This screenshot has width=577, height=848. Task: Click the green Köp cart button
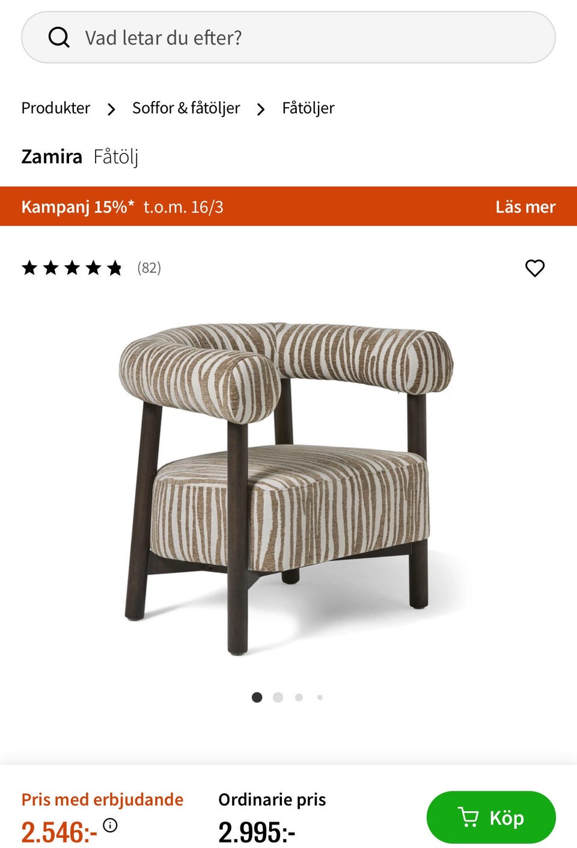point(491,817)
